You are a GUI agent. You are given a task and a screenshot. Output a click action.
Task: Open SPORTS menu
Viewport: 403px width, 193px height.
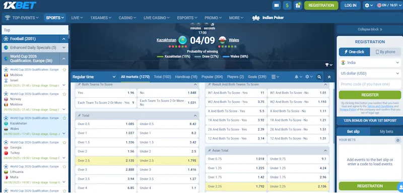(x=55, y=18)
